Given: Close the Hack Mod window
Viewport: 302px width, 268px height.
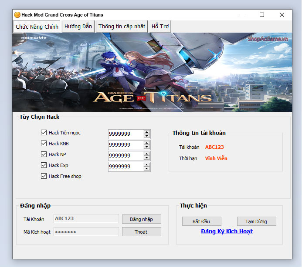Looking at the screenshot, I should coord(282,15).
